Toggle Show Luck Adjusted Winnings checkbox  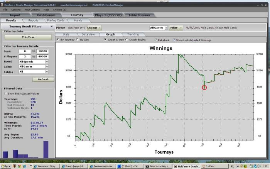174,40
